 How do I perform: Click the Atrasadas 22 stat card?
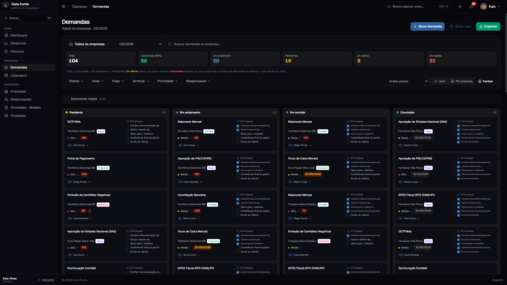pyautogui.click(x=461, y=59)
